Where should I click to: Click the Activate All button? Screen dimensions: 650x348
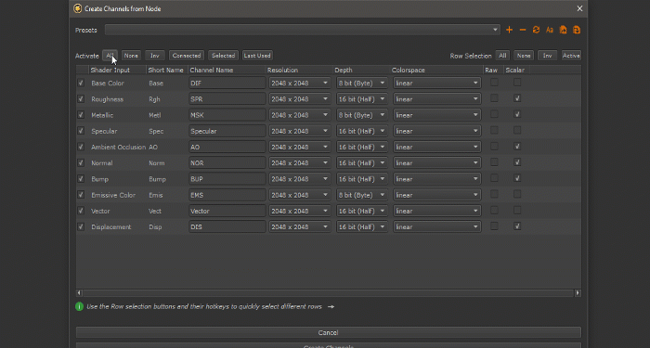110,56
